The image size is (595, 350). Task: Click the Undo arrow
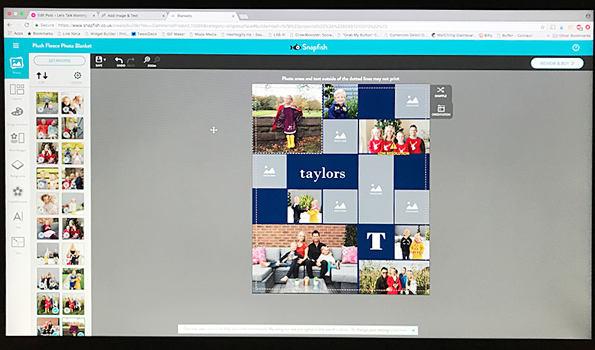coord(119,61)
